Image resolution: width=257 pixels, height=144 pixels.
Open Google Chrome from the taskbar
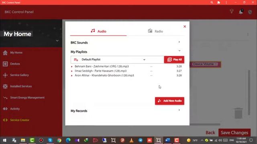(x=59, y=140)
